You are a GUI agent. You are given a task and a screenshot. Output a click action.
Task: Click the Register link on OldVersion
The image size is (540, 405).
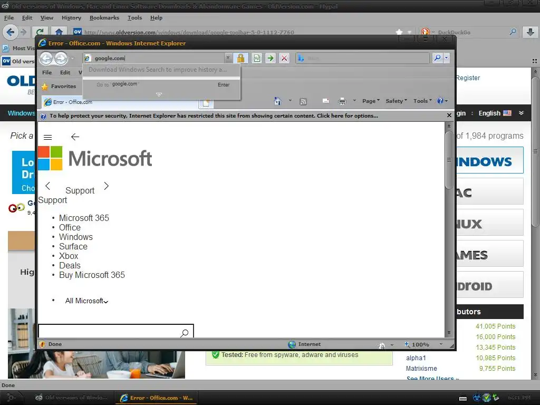tap(468, 78)
